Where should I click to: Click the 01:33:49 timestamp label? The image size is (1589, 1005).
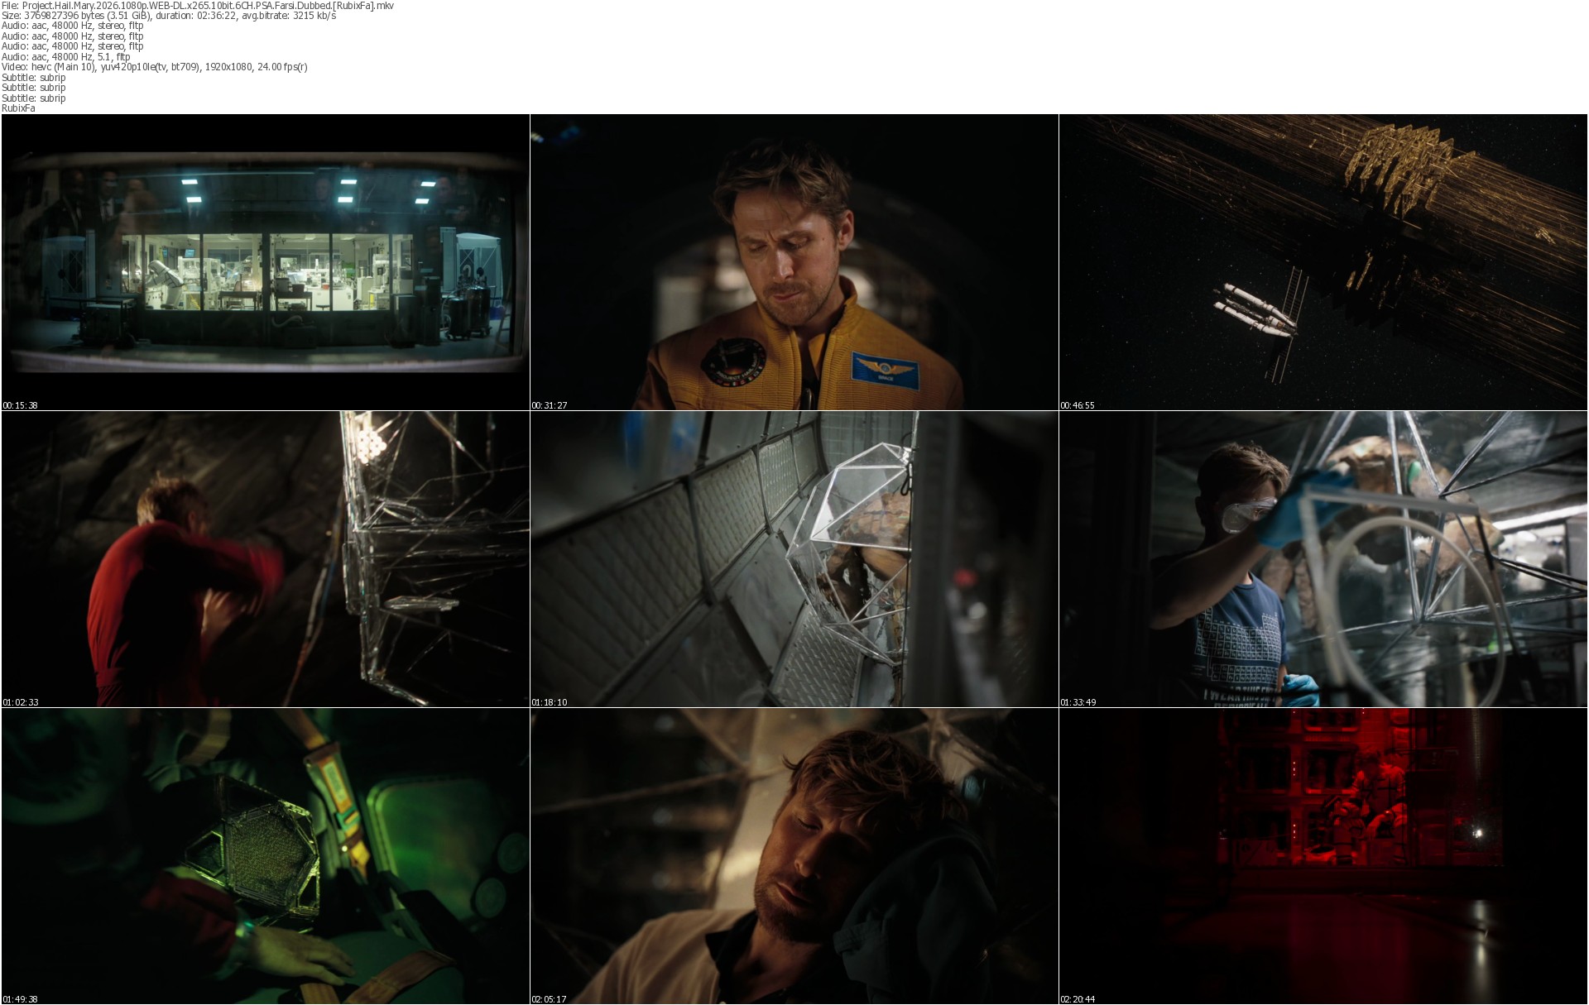[1078, 702]
